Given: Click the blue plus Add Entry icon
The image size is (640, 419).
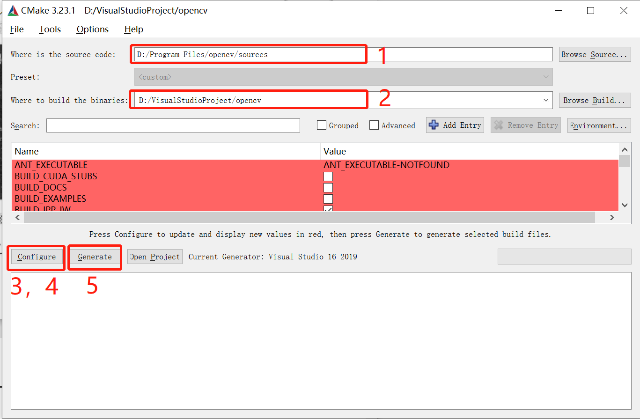Looking at the screenshot, I should (x=434, y=125).
